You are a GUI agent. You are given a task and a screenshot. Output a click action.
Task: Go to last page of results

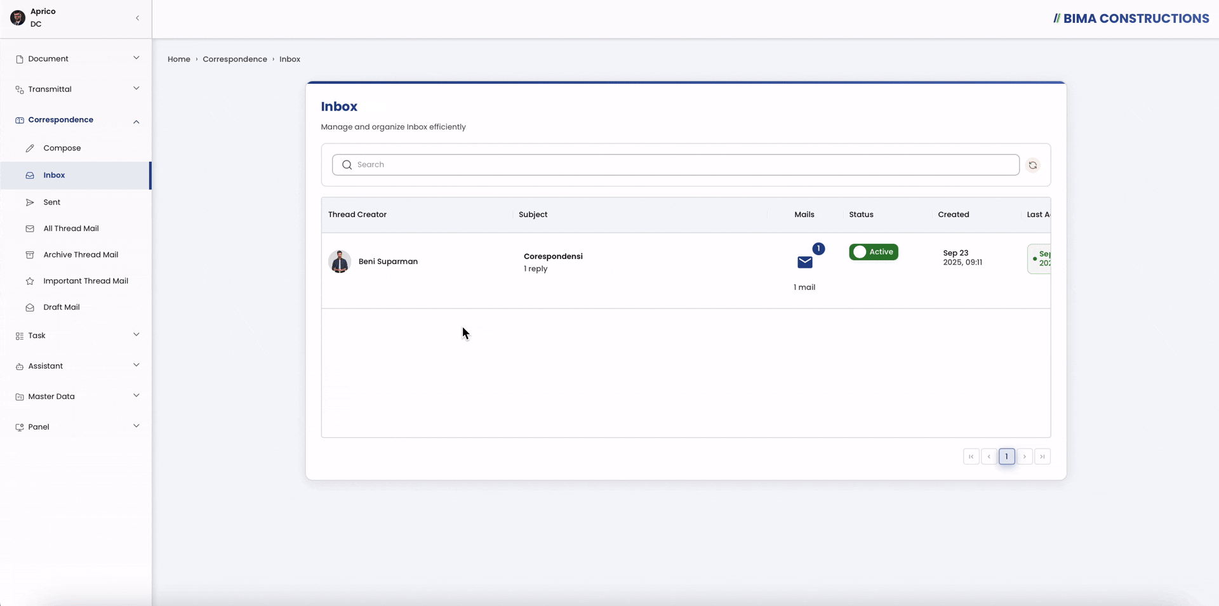tap(1042, 456)
